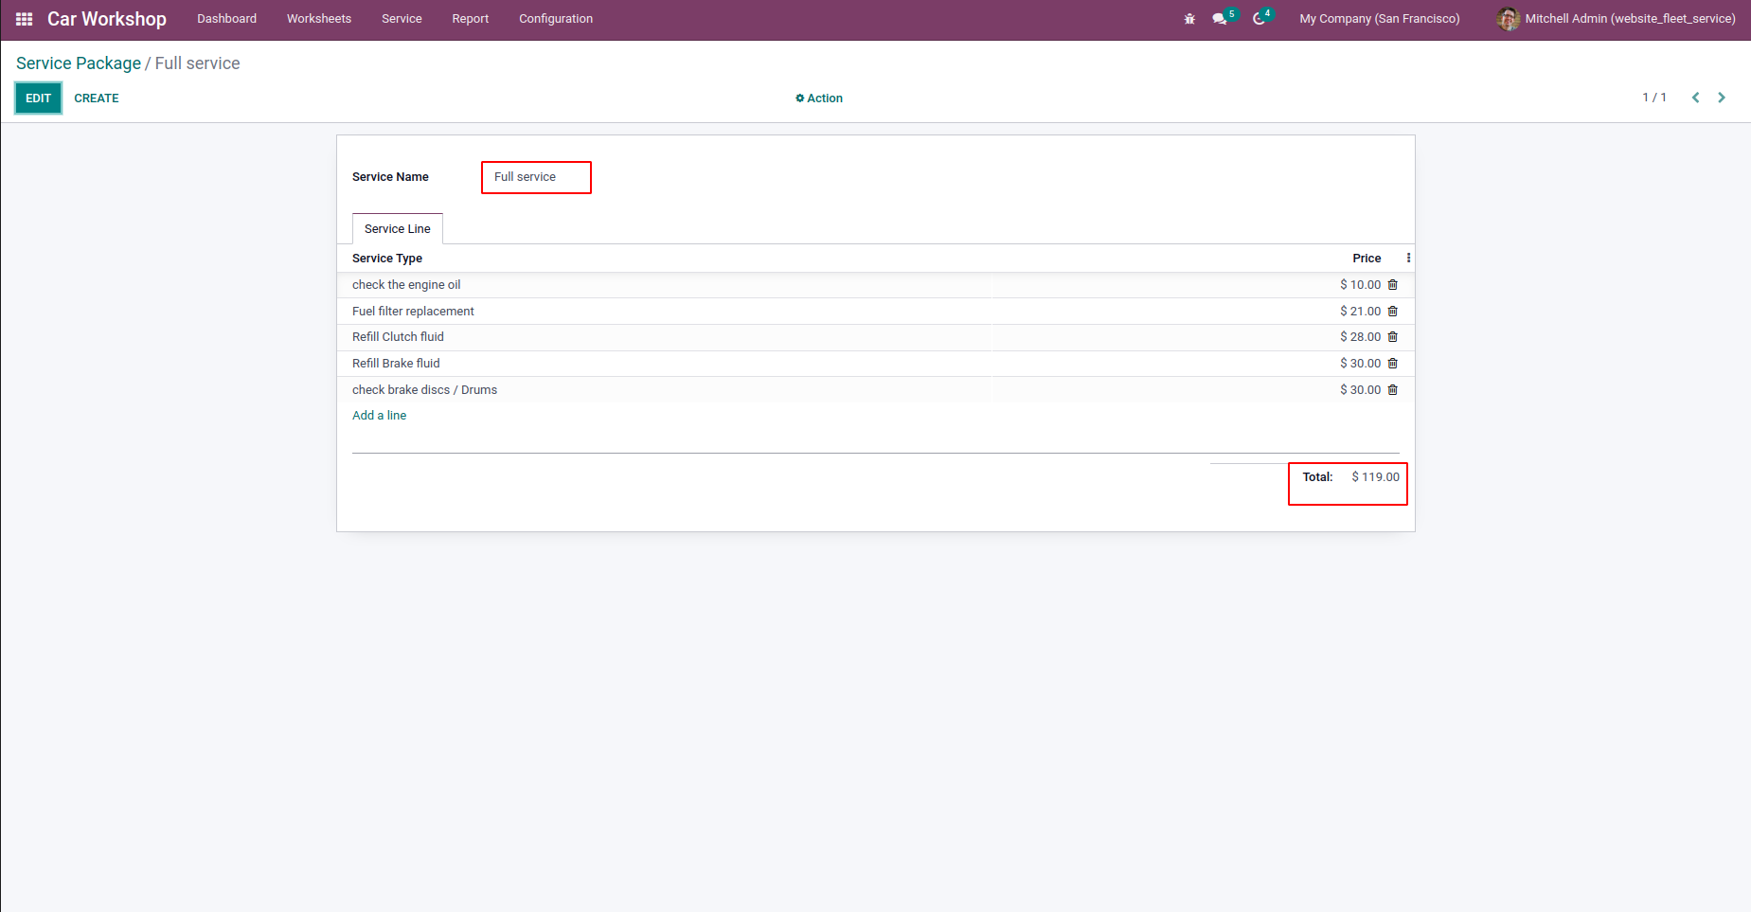
Task: Click the Full service name field
Action: coord(536,177)
